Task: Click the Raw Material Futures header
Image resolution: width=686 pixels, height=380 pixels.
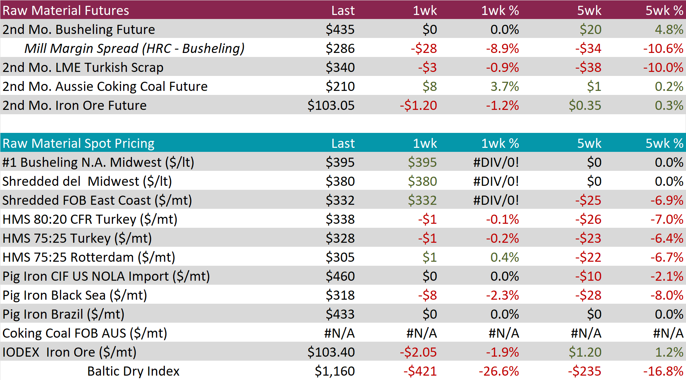Action: pyautogui.click(x=66, y=10)
